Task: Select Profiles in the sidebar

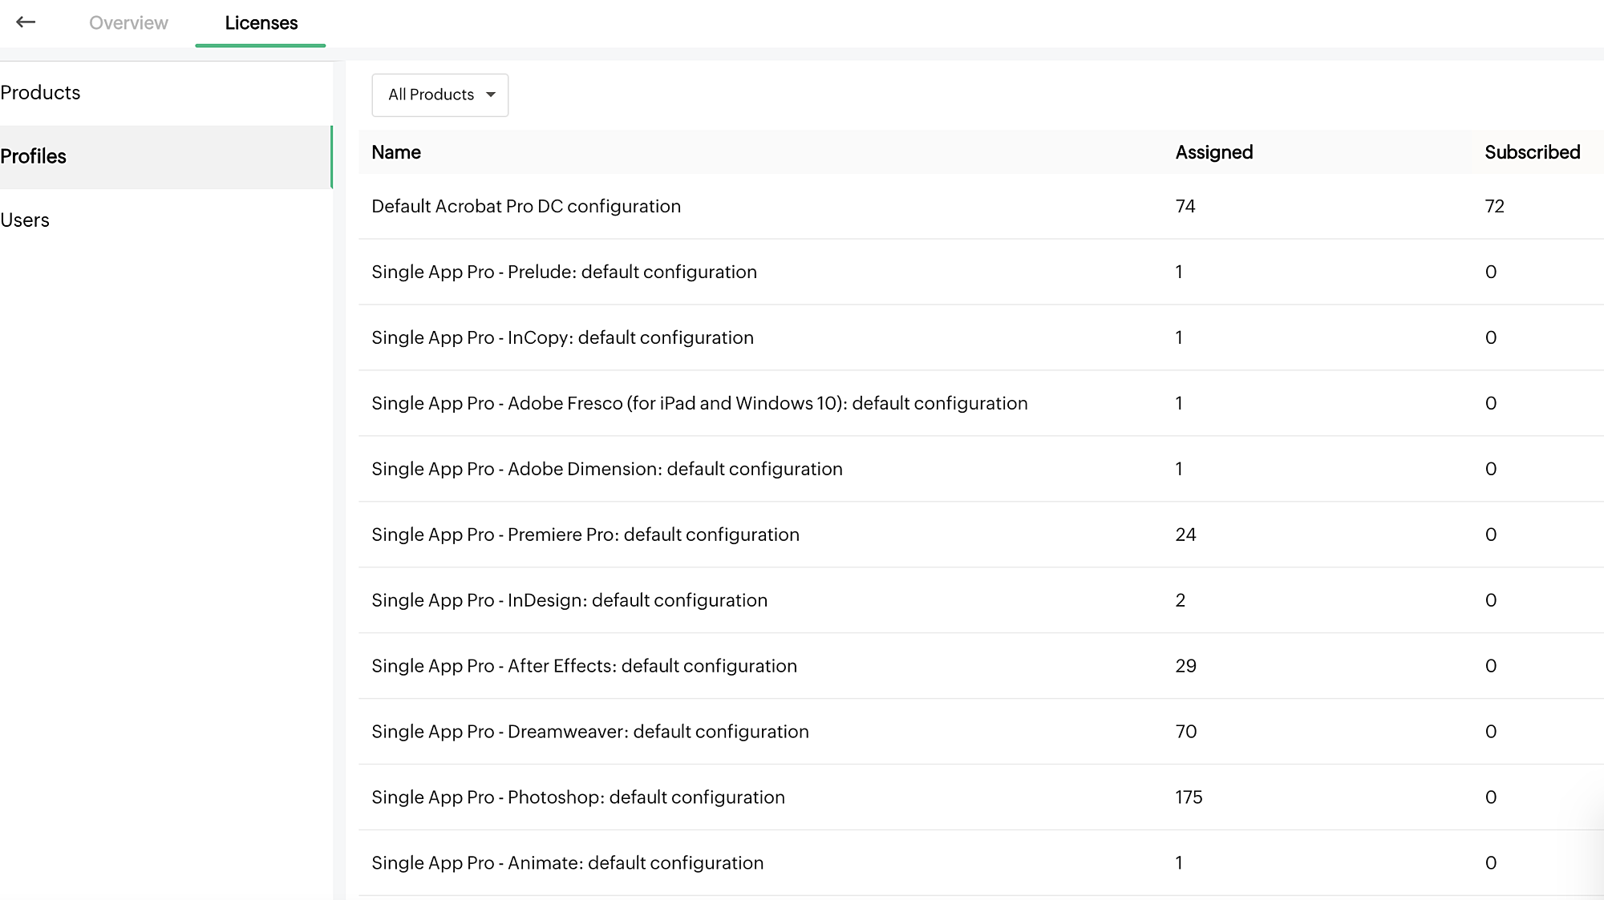Action: pos(34,156)
